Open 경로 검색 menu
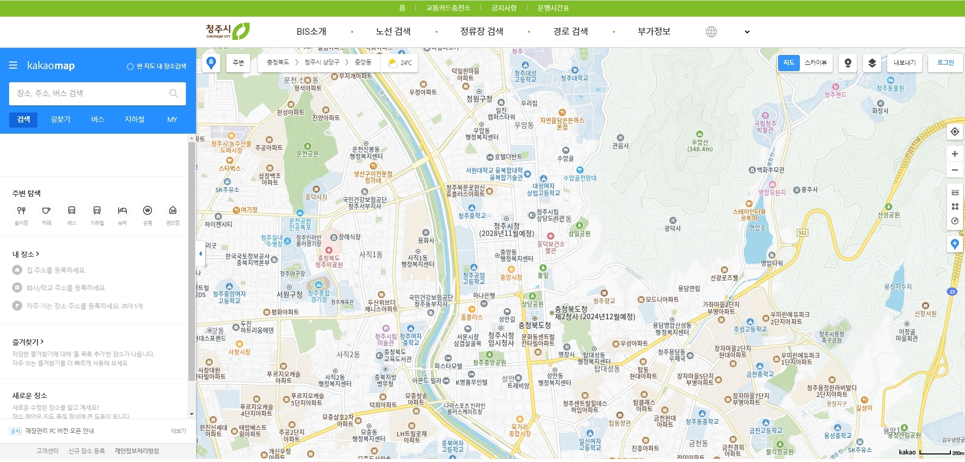965x462 pixels. [570, 31]
